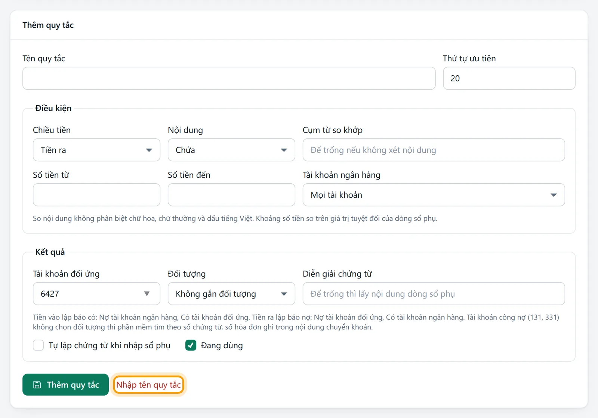Image resolution: width=598 pixels, height=418 pixels.
Task: Open the Nội dung dropdown showing Chứa
Action: tap(231, 150)
